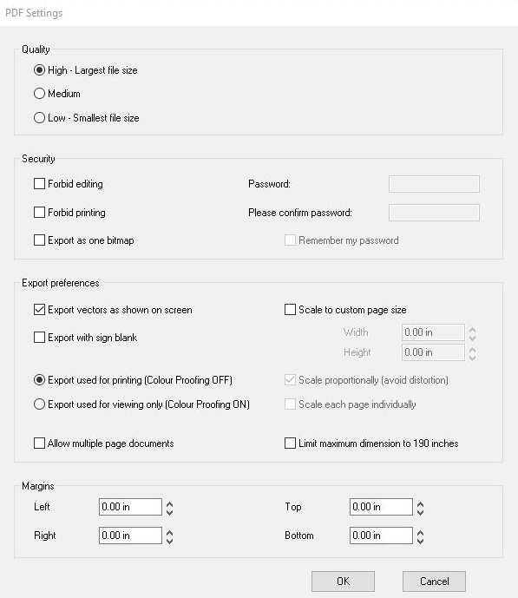Viewport: 518px width, 598px height.
Task: Decrease Right margin with down arrow
Action: [x=169, y=541]
